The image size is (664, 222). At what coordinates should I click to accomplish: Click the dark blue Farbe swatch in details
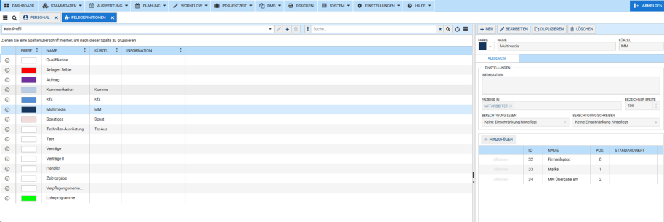point(482,46)
